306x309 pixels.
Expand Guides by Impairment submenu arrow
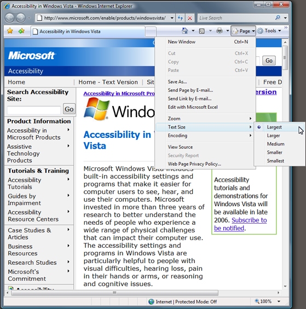coord(68,195)
